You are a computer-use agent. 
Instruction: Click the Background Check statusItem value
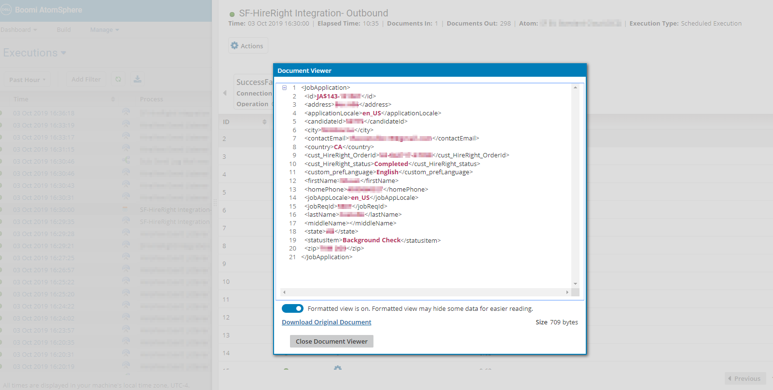pyautogui.click(x=372, y=240)
